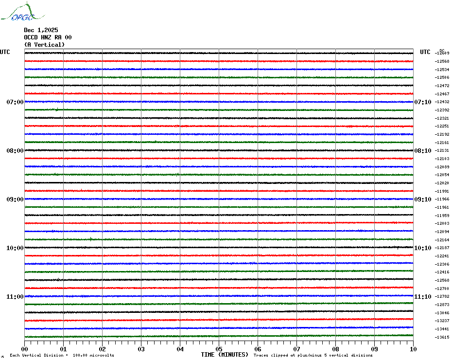Click the (A Vertical) component label
This screenshot has width=452, height=362.
coord(44,45)
